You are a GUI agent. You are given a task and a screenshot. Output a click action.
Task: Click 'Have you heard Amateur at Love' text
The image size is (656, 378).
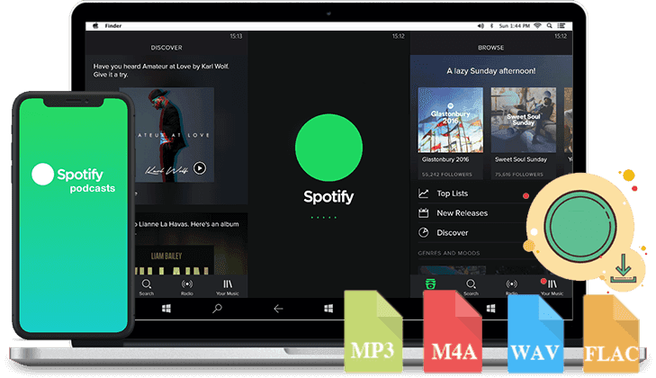coord(161,70)
